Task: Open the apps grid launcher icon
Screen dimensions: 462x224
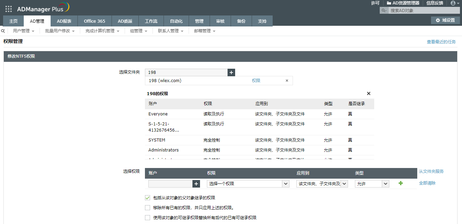Action: point(9,9)
